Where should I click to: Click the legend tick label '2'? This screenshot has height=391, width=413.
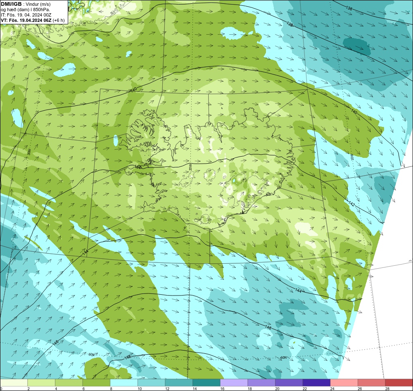[x=28, y=389]
